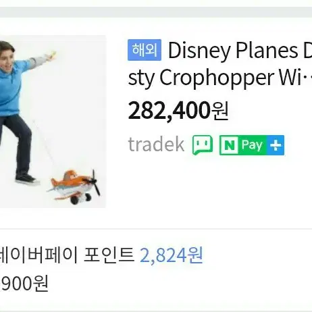The image size is (312, 312).
Task: Click the Naver TalkTalk chat bubble icon
Action: click(203, 145)
